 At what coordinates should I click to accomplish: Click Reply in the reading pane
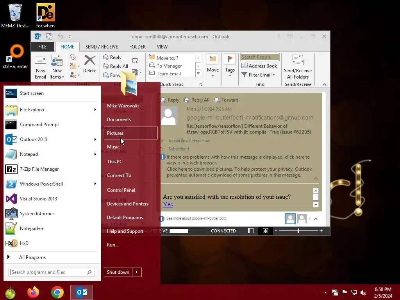[170, 100]
